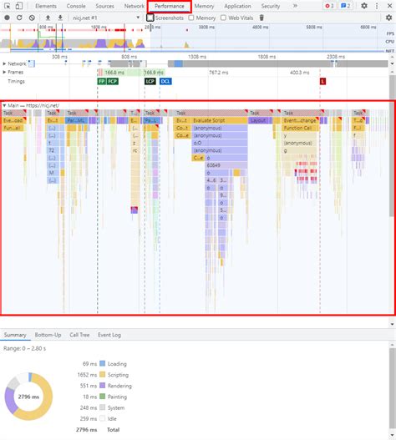Click the record button in Performance toolbar
Viewport: 396px width, 440px height.
coord(7,18)
